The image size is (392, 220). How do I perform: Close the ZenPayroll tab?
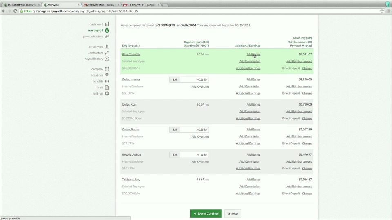click(x=79, y=5)
